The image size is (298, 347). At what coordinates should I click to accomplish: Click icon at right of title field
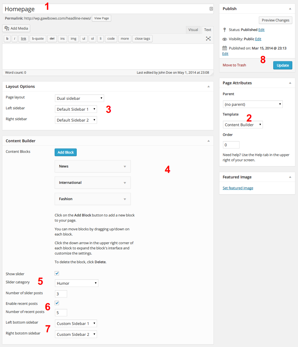pyautogui.click(x=211, y=9)
